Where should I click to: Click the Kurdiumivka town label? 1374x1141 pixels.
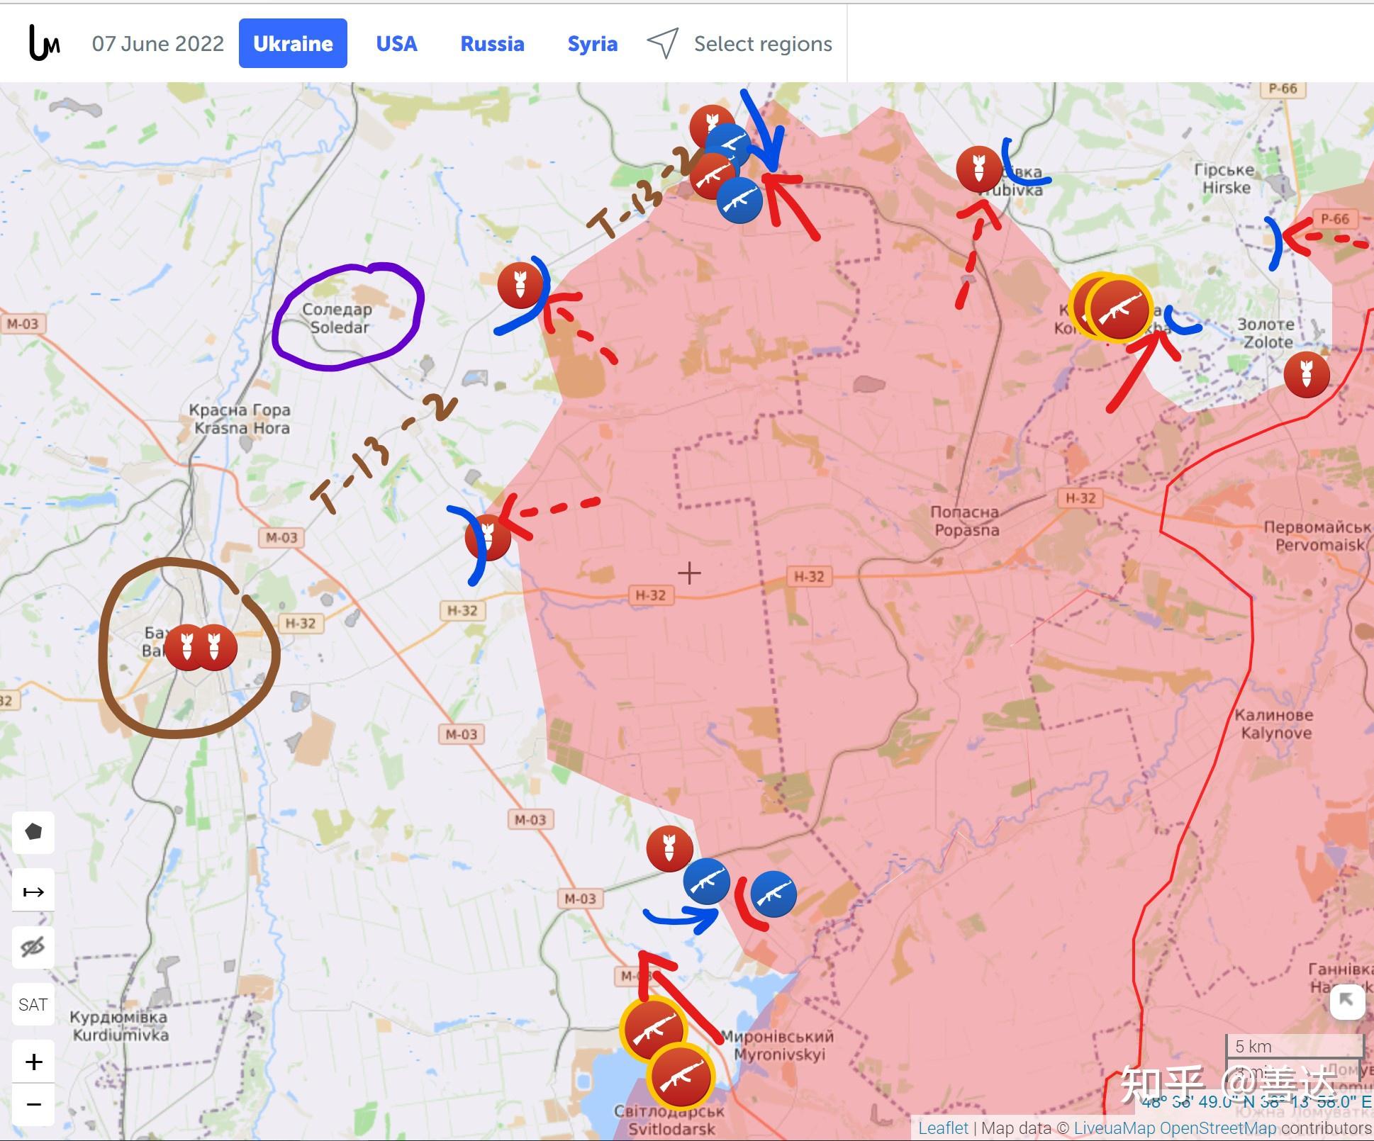119,1025
